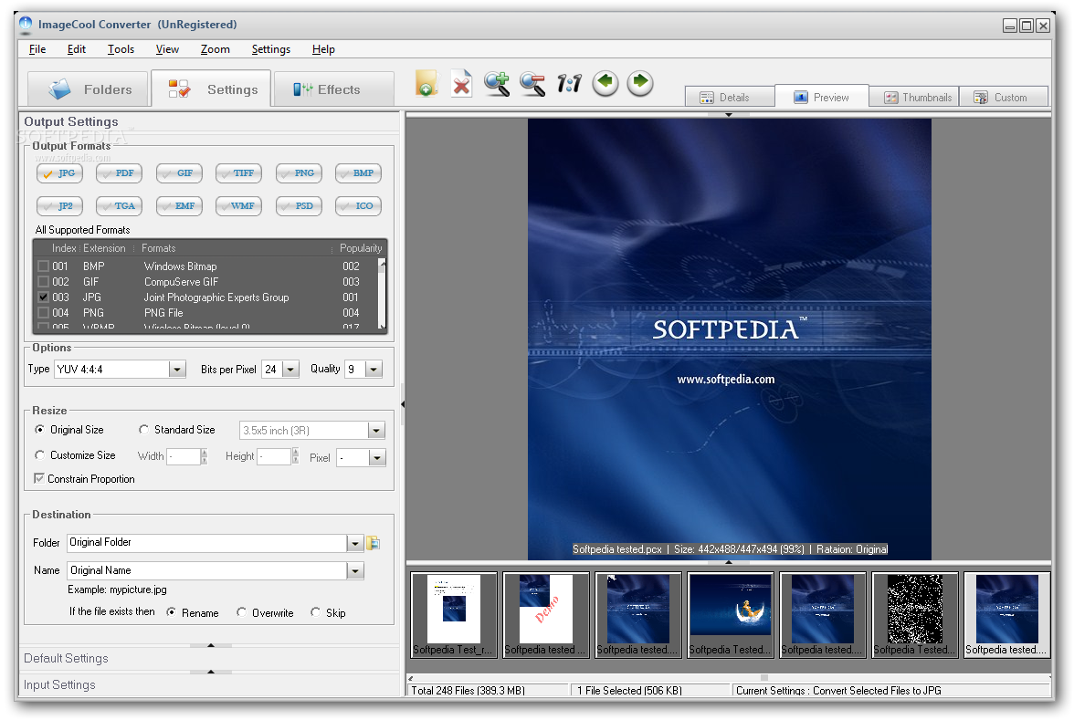Toggle TIFF output format button
The image size is (1074, 720).
pos(238,173)
